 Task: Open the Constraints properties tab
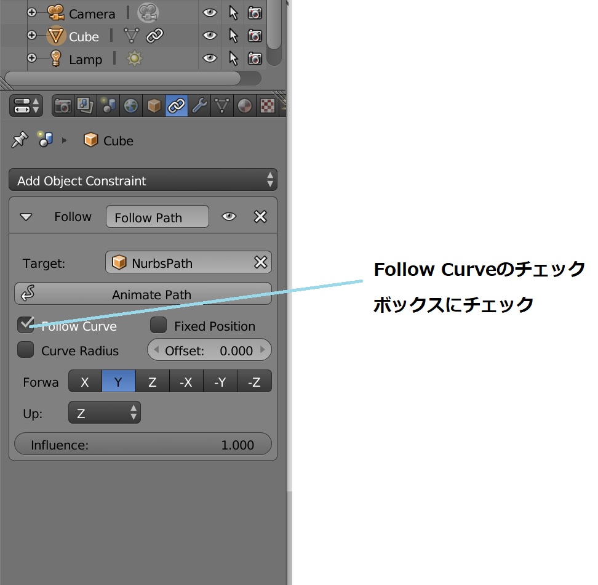(x=176, y=106)
